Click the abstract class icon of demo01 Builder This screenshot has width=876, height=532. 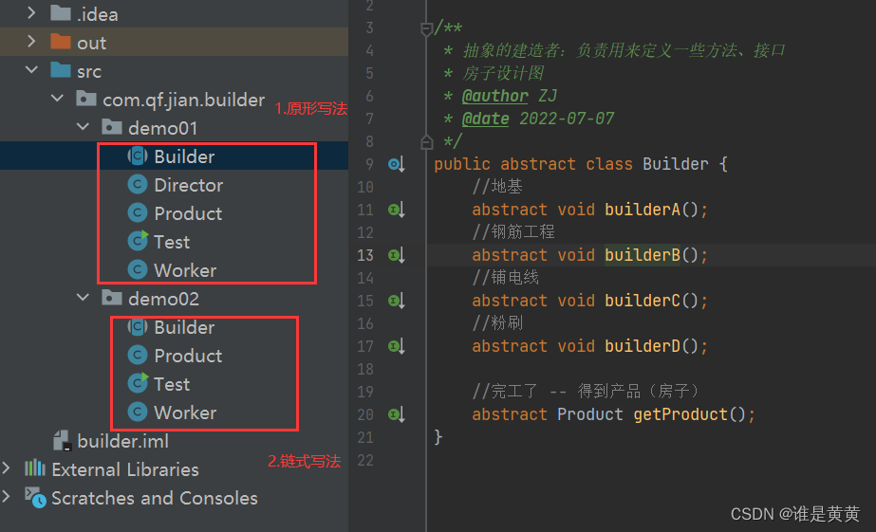point(138,156)
